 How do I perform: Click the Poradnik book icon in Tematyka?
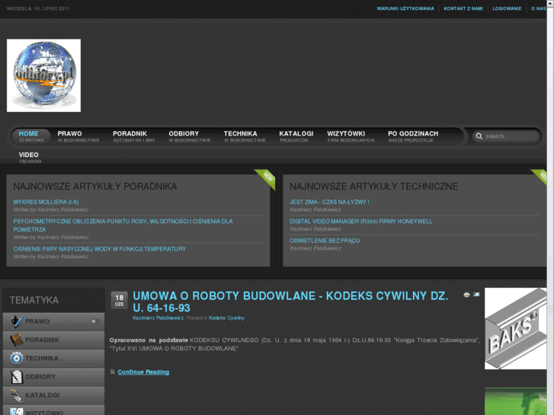point(16,340)
